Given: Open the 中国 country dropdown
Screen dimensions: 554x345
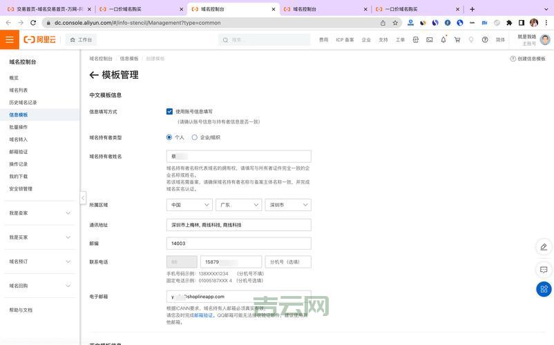Looking at the screenshot, I should pos(189,205).
